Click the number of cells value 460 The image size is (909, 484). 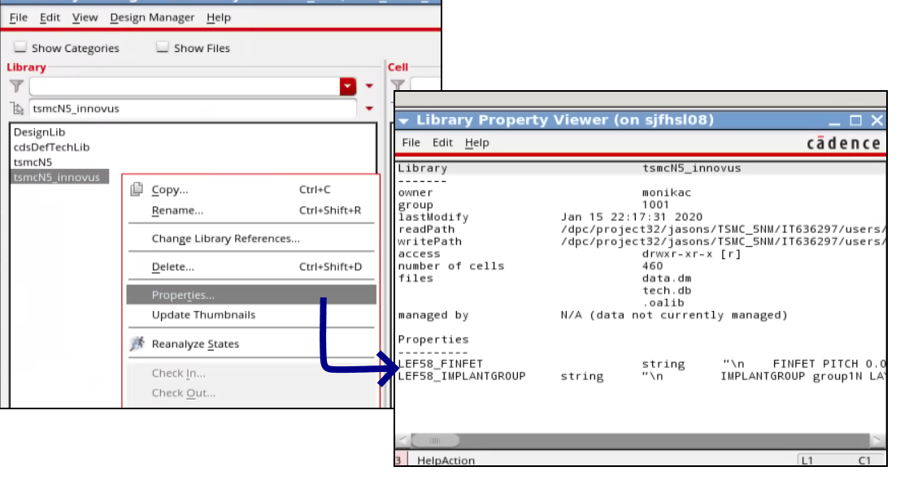(x=652, y=266)
